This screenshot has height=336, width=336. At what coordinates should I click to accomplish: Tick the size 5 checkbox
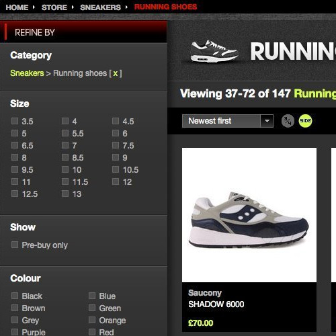[15, 133]
